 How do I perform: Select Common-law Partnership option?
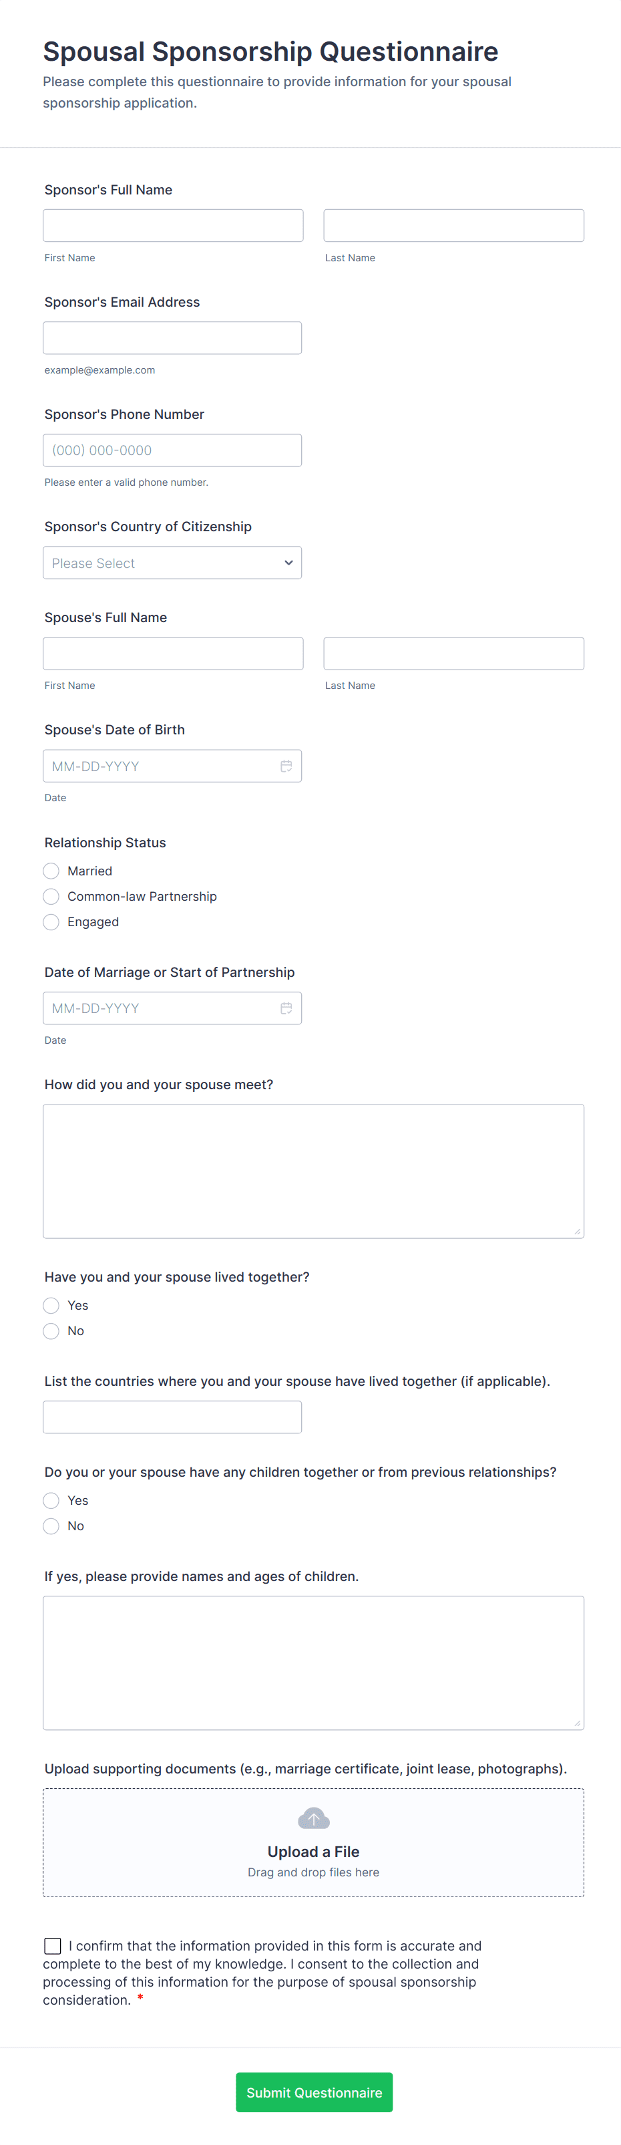click(51, 897)
